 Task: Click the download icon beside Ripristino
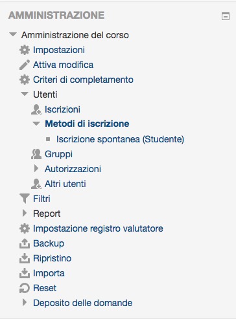25,258
